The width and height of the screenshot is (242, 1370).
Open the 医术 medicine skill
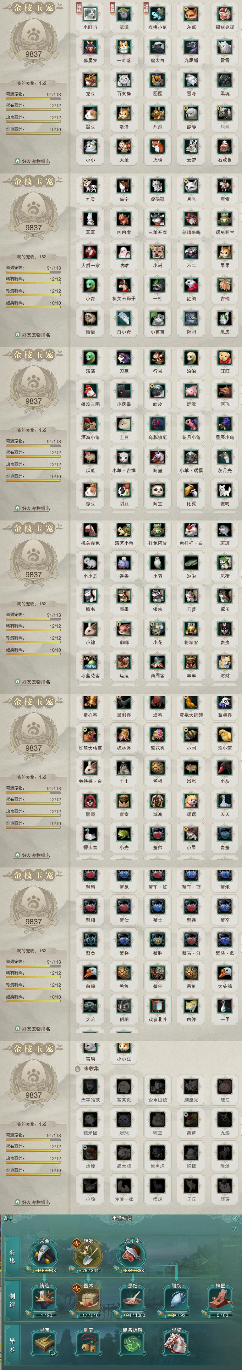point(89,1298)
